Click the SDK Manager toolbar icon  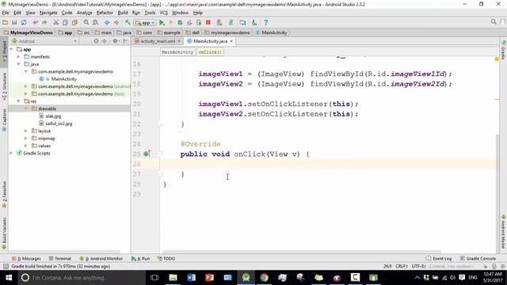[x=254, y=22]
